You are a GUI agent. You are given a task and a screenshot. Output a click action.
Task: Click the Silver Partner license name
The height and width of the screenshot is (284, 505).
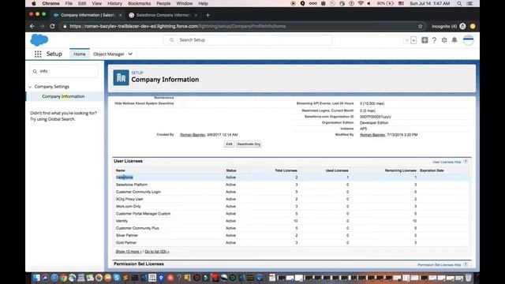click(x=127, y=235)
